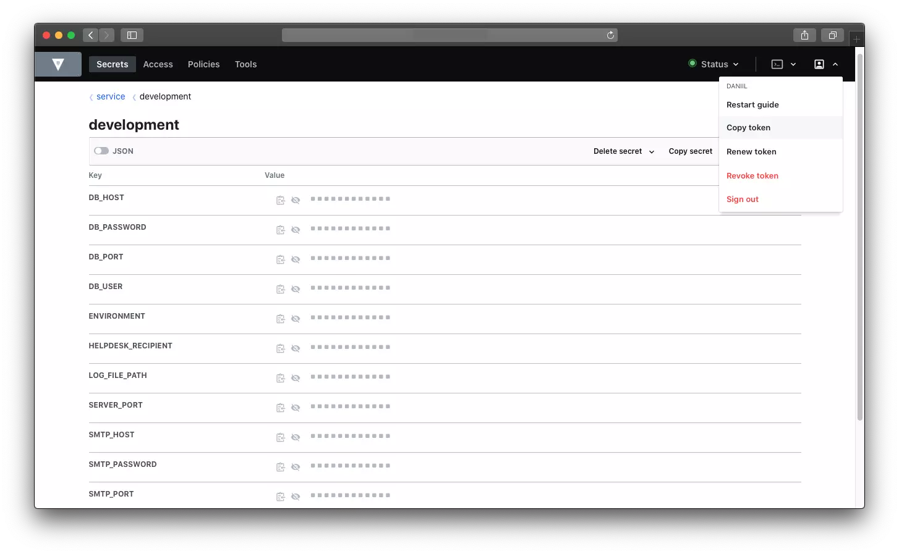
Task: Copy the ENVIRONMENT value to clipboard
Action: 281,319
